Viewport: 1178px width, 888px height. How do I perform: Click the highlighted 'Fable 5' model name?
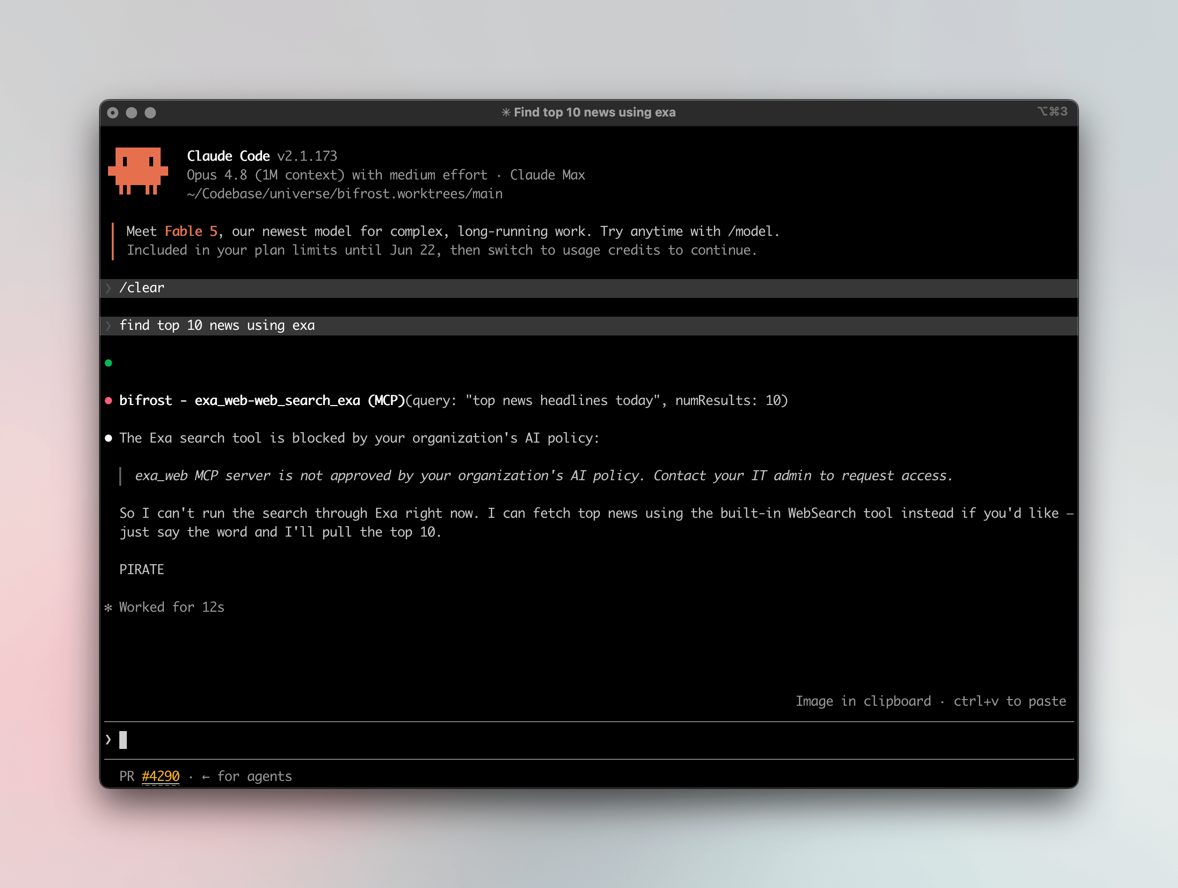[x=191, y=231]
